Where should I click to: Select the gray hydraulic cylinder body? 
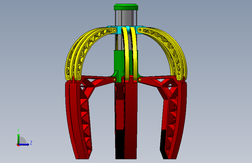click(x=126, y=18)
